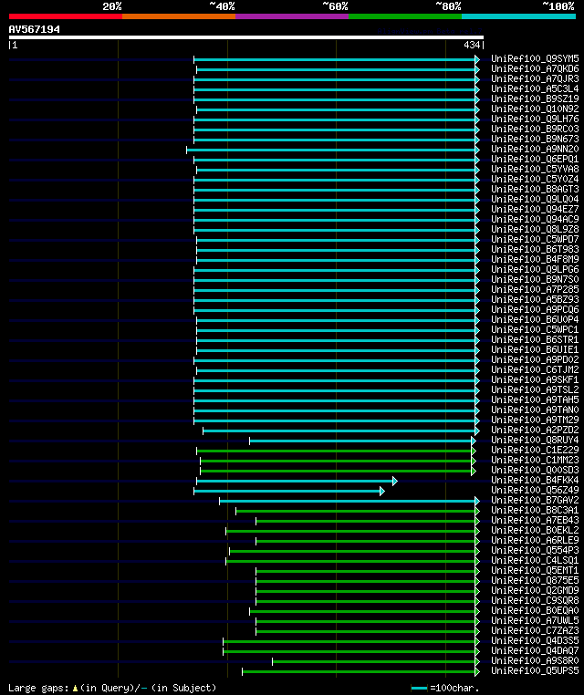Select the UniRef100_Q00SD3 label
The image size is (584, 695).
(535, 470)
